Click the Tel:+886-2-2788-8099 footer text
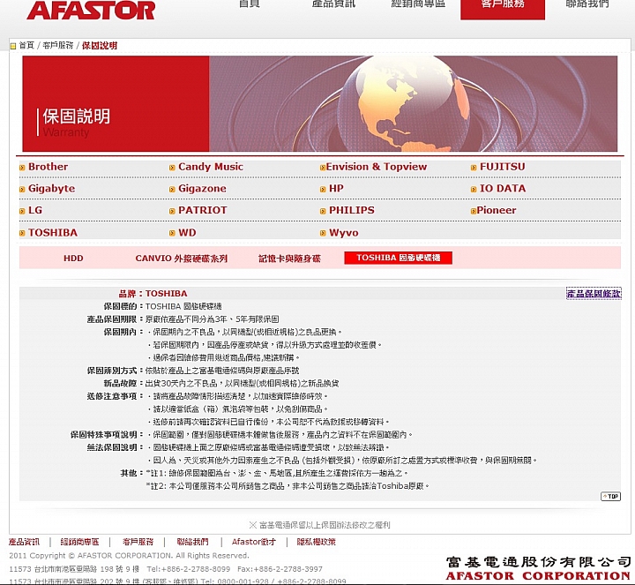 [189, 569]
